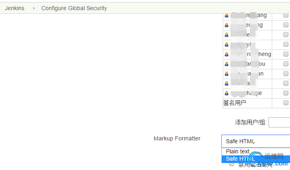Tick the checkbox in row ending 'heng'
This screenshot has height=170, width=290.
(x=286, y=54)
